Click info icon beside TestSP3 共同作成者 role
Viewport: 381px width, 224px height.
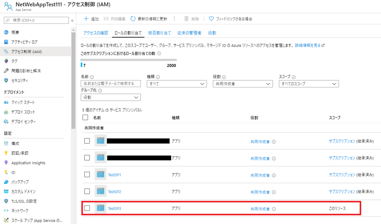pyautogui.click(x=274, y=209)
